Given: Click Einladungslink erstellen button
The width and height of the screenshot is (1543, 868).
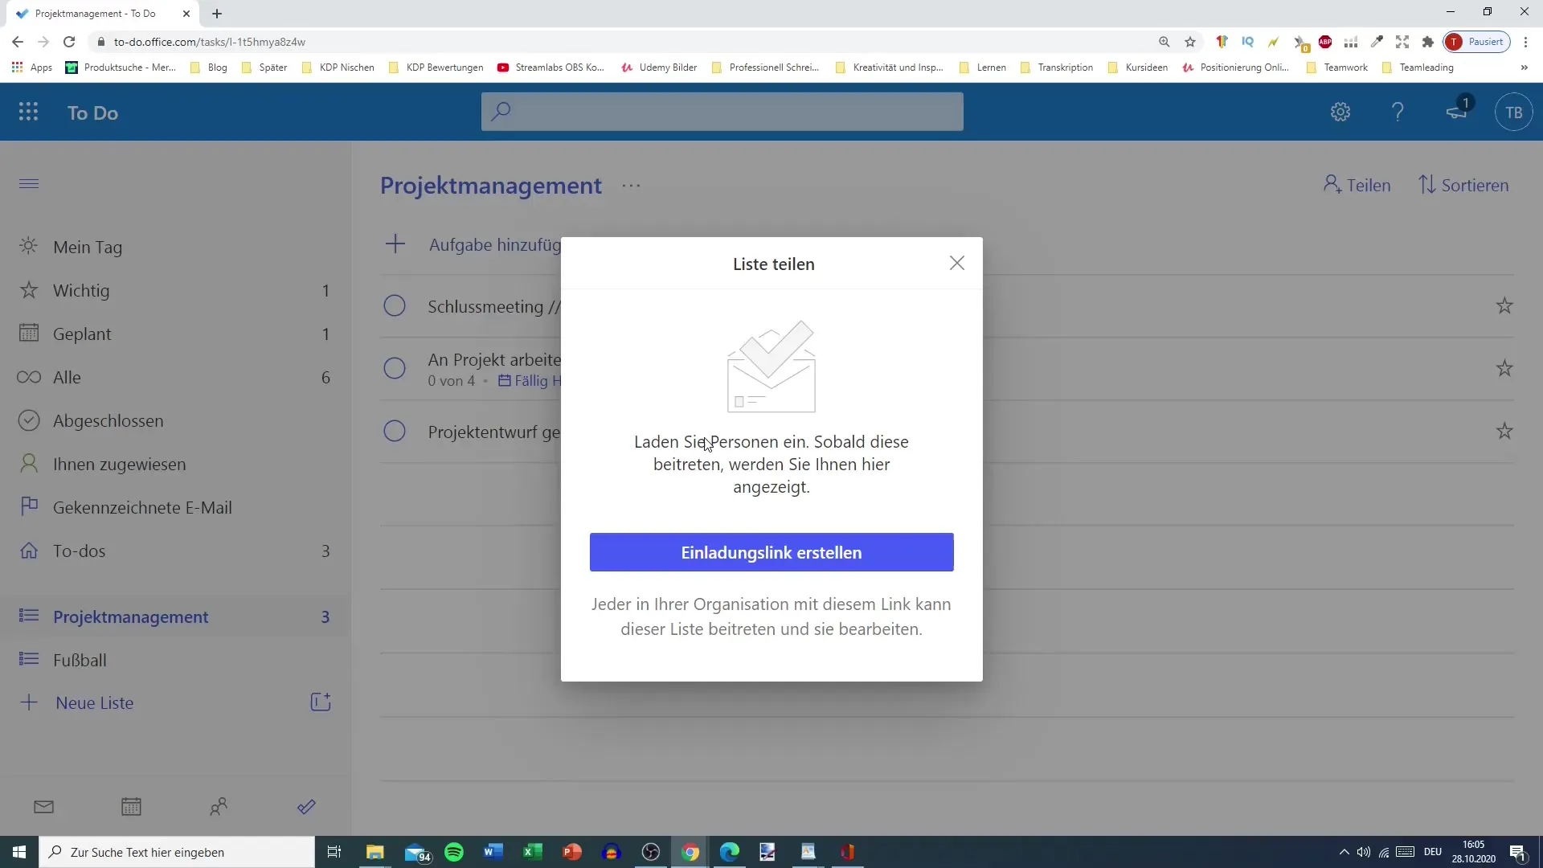Looking at the screenshot, I should pyautogui.click(x=771, y=552).
